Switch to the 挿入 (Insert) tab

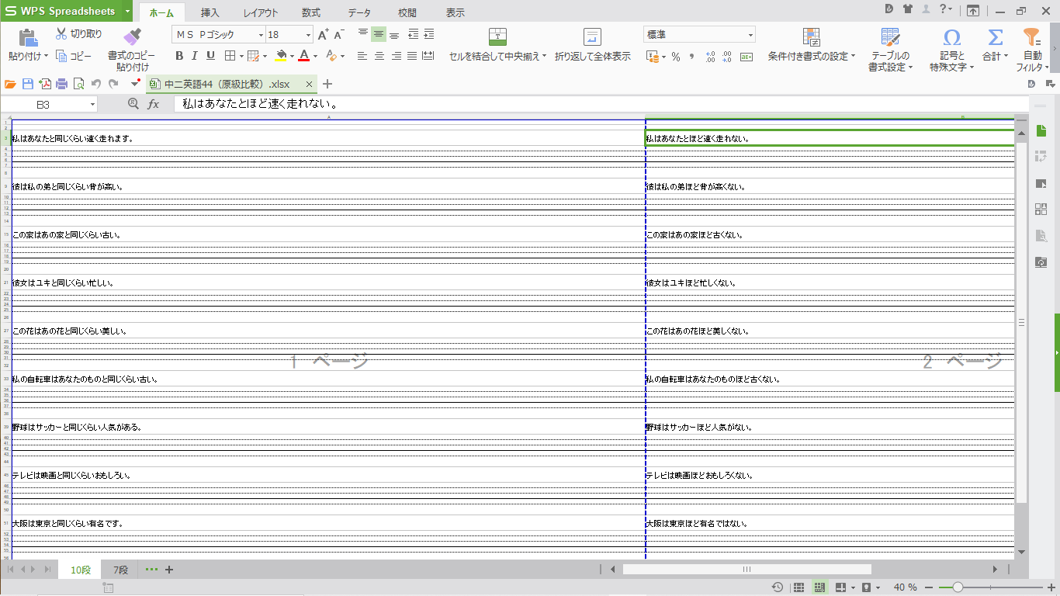(x=210, y=12)
